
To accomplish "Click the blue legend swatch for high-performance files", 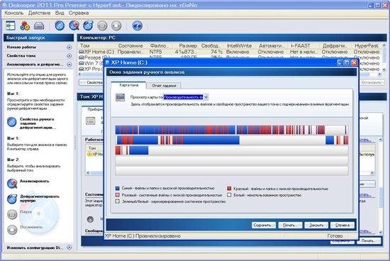I will click(x=118, y=189).
